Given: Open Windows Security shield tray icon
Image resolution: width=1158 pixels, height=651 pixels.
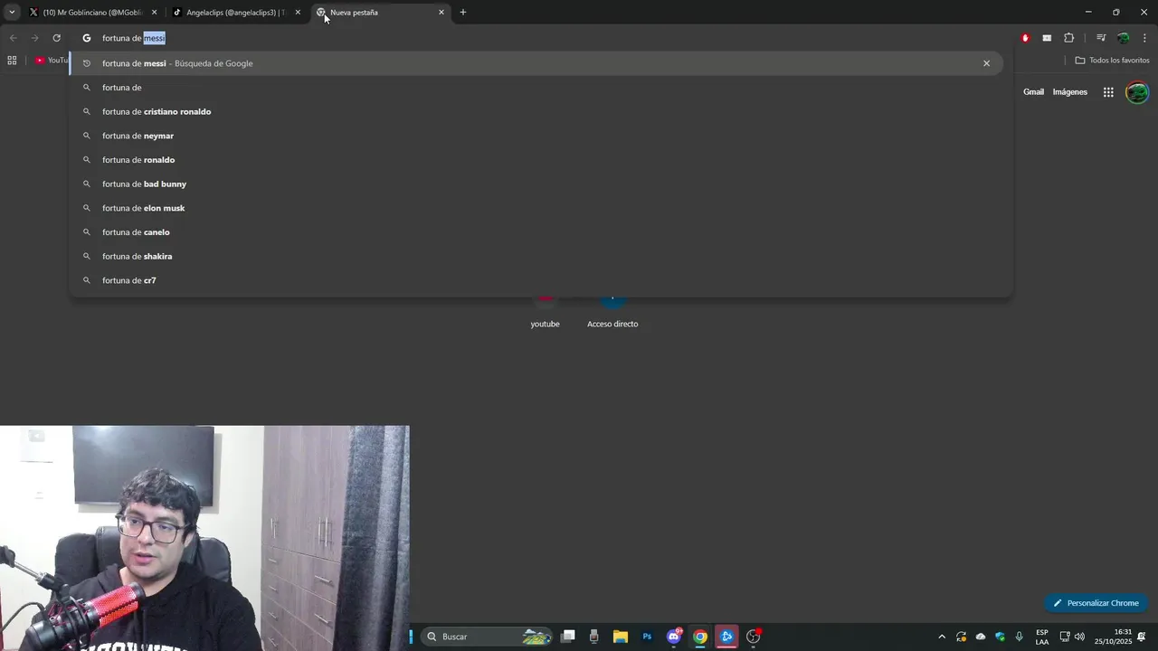Looking at the screenshot, I should [1000, 637].
